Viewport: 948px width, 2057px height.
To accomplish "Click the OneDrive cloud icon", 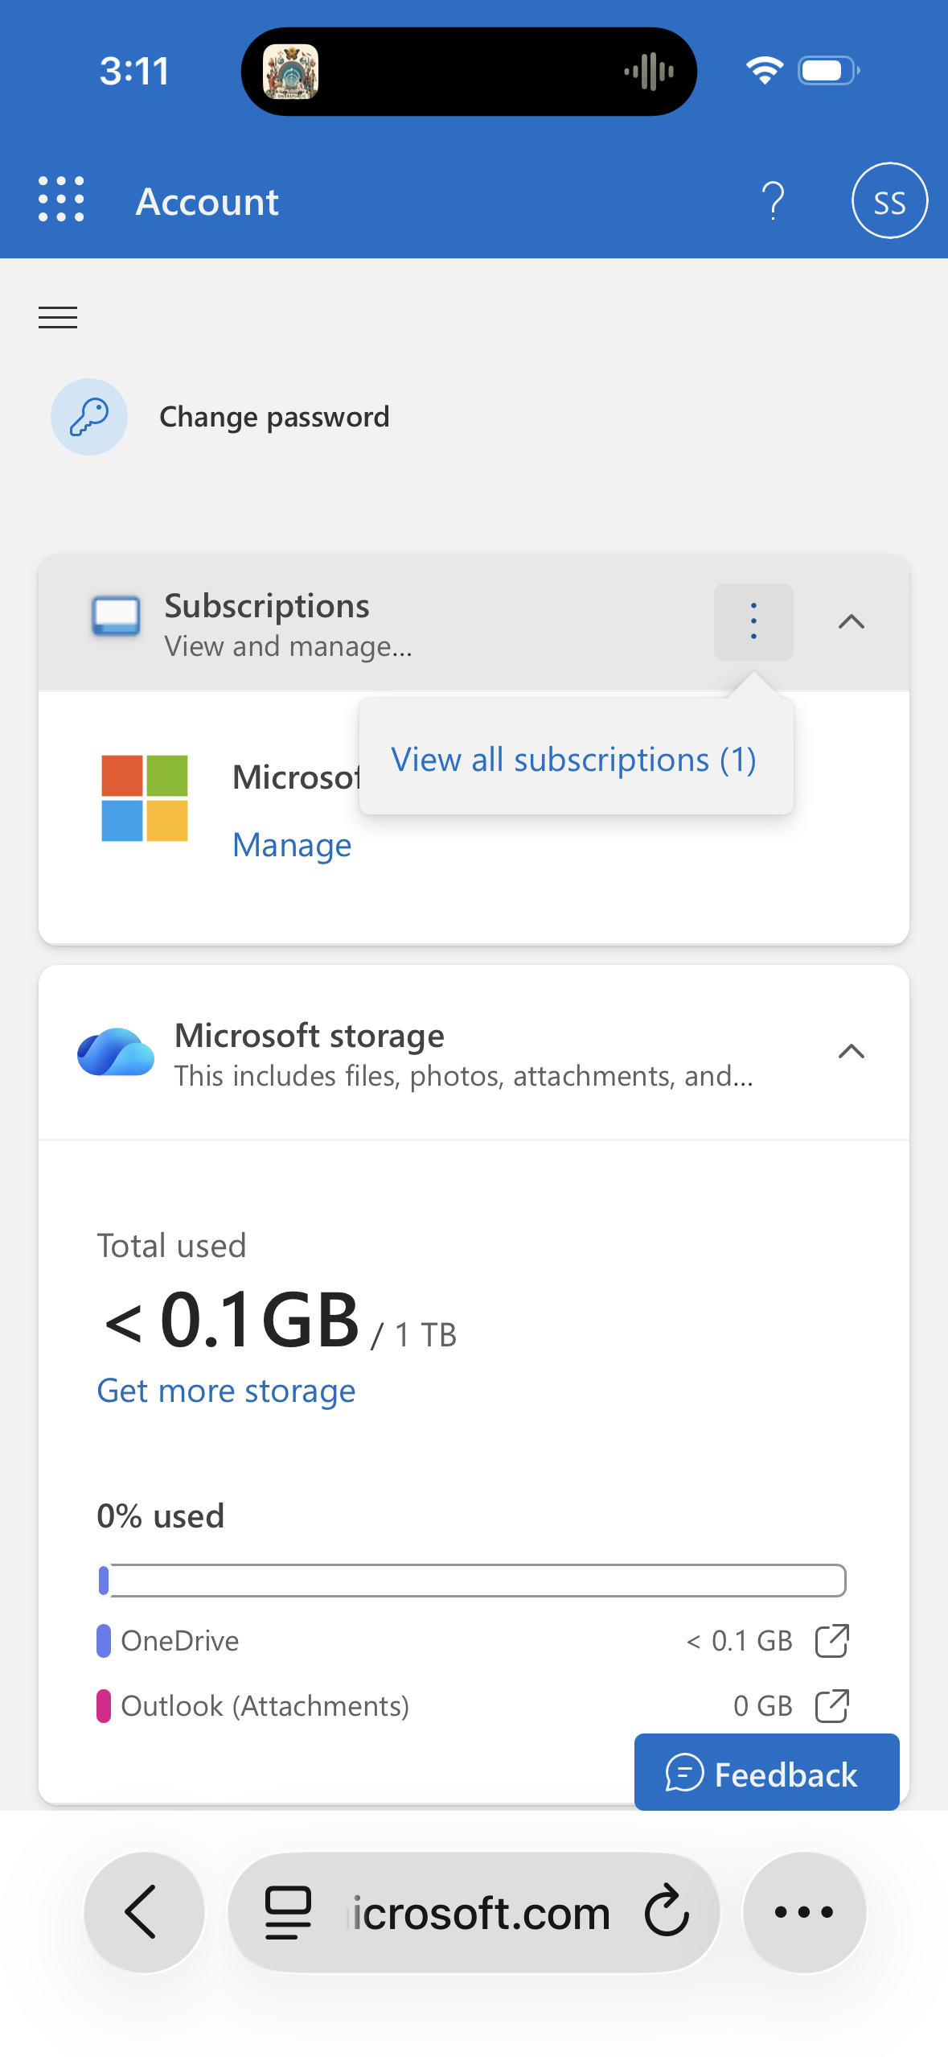I will 116,1051.
